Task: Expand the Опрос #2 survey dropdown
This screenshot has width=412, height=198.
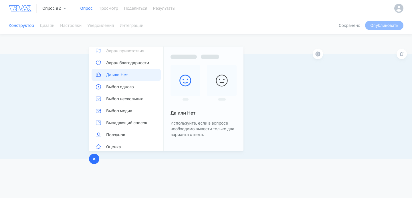Action: 54,9
